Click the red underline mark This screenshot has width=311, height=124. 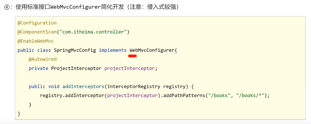[133, 56]
